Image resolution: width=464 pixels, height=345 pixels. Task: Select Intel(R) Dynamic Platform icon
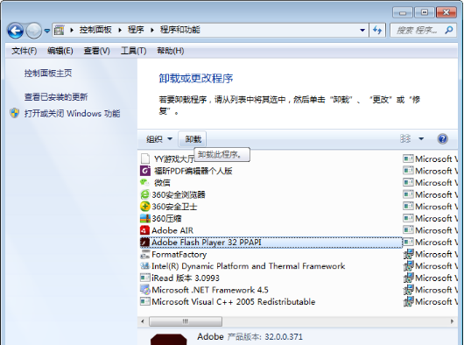[145, 266]
